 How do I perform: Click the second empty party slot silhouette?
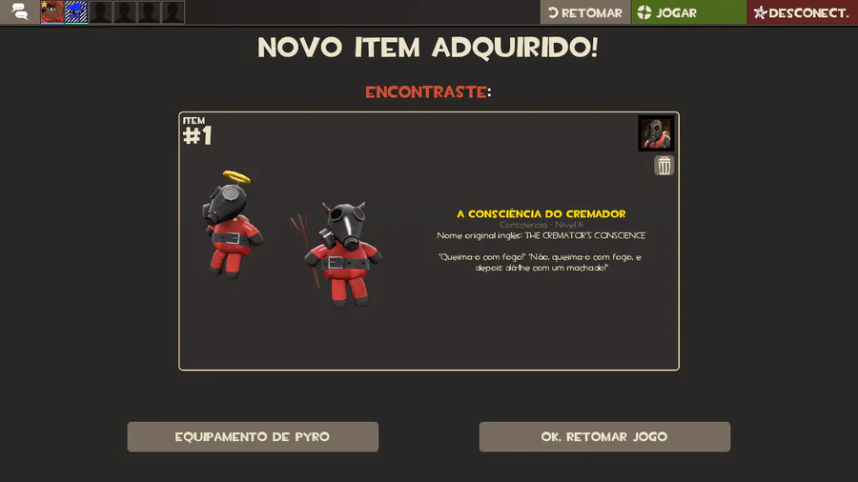tap(125, 12)
